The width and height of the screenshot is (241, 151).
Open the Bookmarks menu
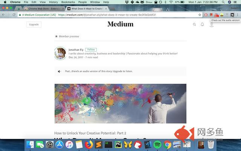pos(68,2)
